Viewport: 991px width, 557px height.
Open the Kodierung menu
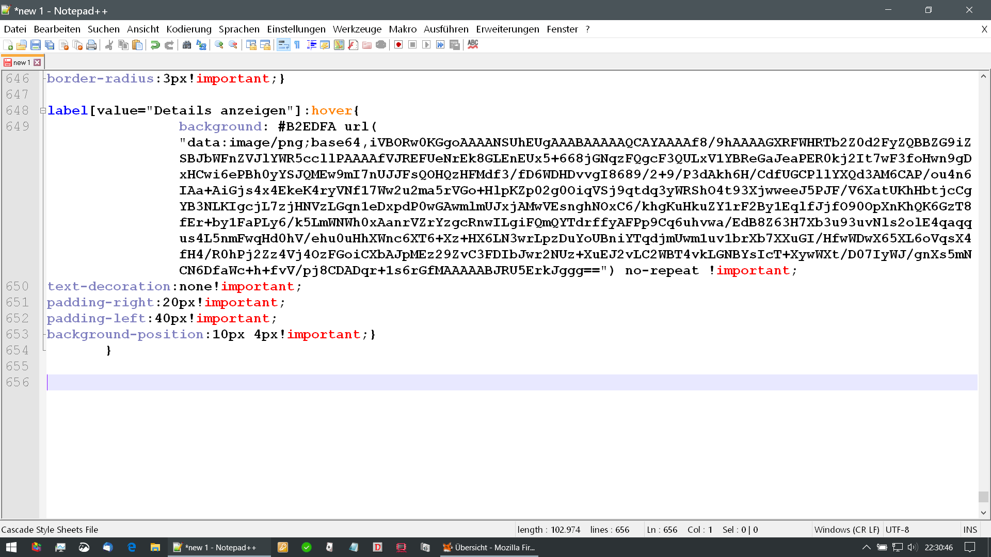(x=189, y=29)
